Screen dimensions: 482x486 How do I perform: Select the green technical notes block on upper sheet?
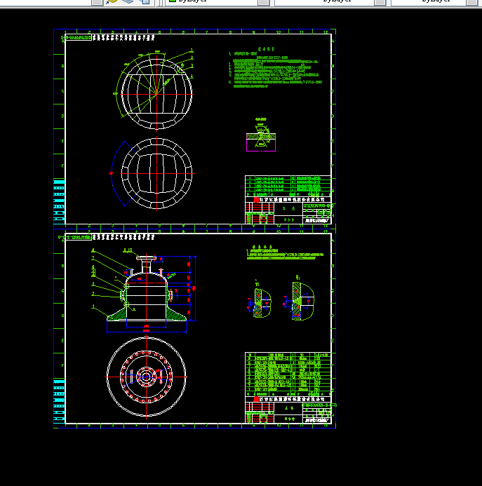[x=276, y=67]
